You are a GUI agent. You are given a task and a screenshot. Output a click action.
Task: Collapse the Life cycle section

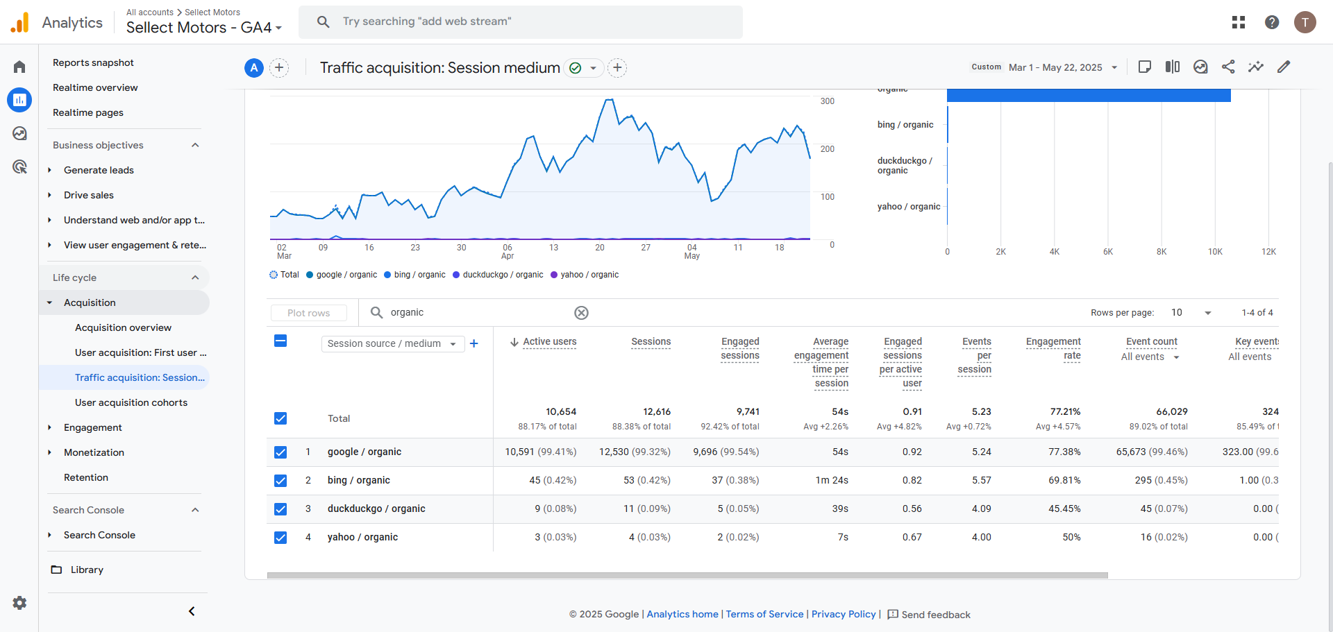195,277
